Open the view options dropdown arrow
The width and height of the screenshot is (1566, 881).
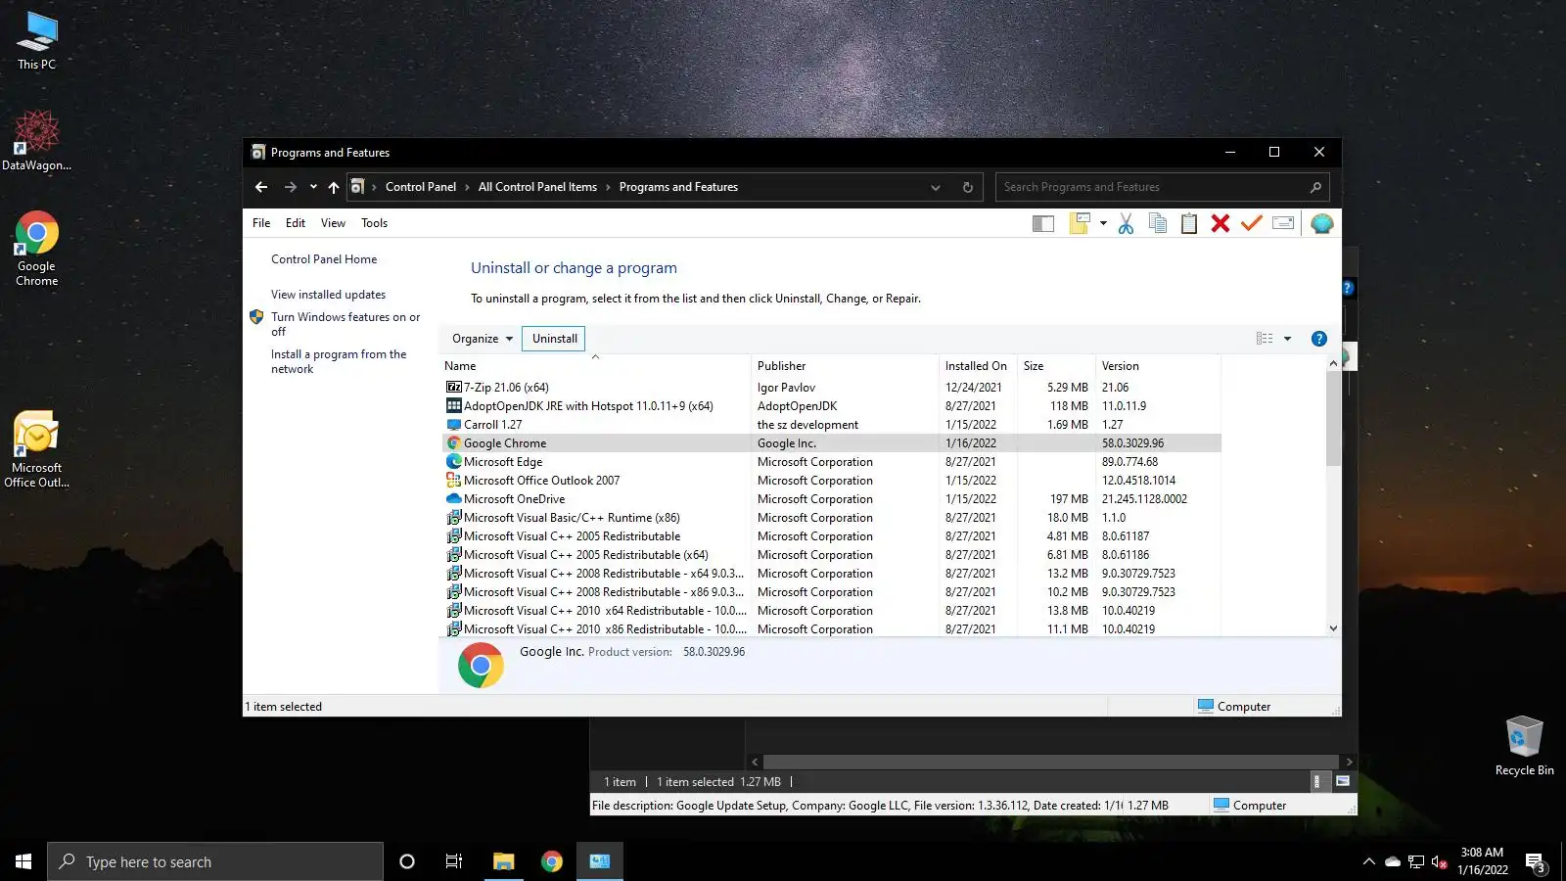[x=1287, y=339]
